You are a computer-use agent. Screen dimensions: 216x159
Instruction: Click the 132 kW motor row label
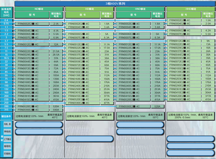coord(6,89)
